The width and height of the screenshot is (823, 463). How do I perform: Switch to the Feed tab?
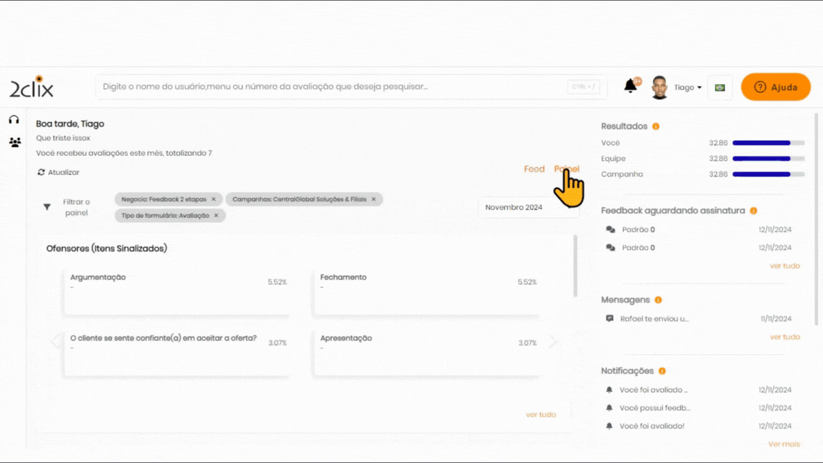pos(534,169)
